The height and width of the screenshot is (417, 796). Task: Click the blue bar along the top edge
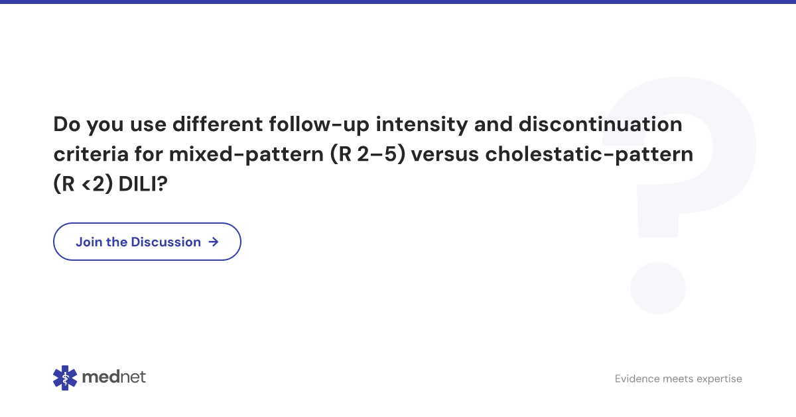point(398,2)
